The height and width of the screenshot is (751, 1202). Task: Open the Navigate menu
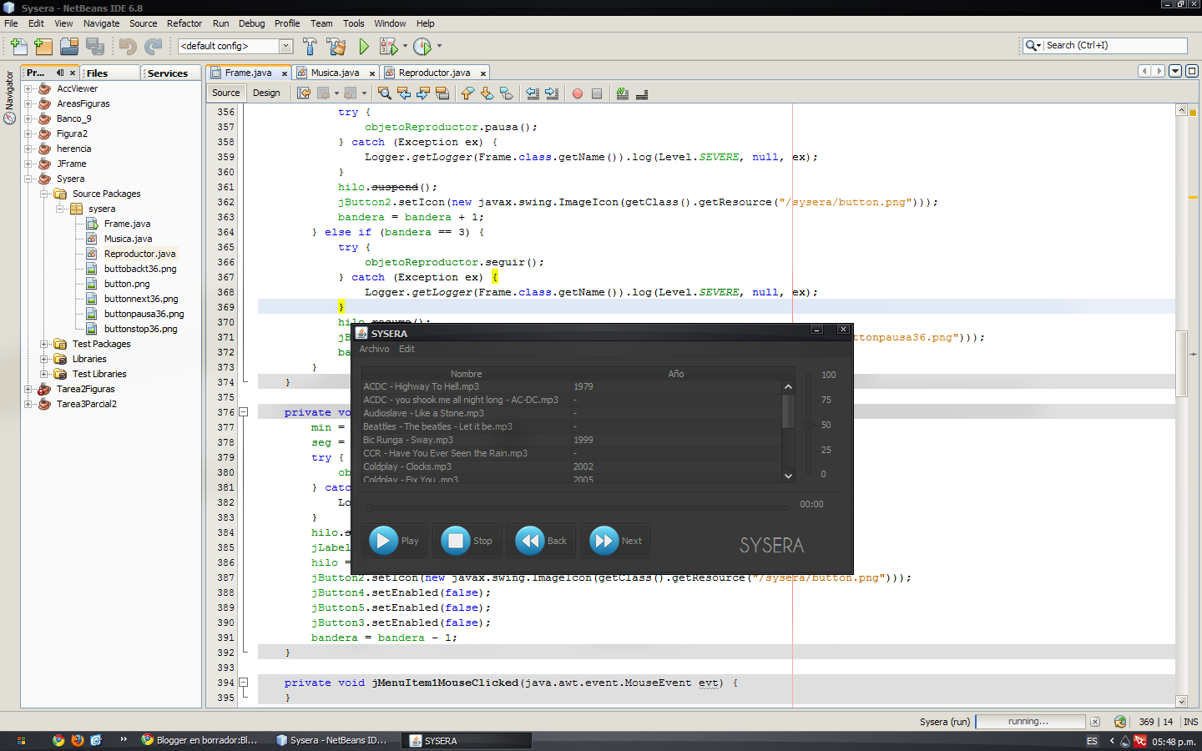(101, 23)
